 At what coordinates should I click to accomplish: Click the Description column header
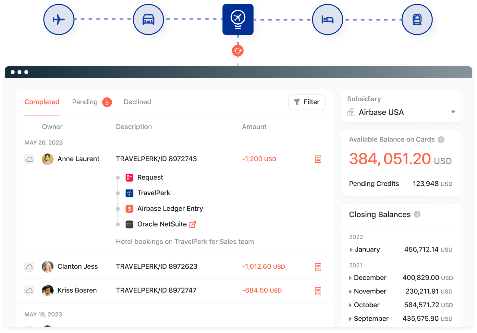134,127
